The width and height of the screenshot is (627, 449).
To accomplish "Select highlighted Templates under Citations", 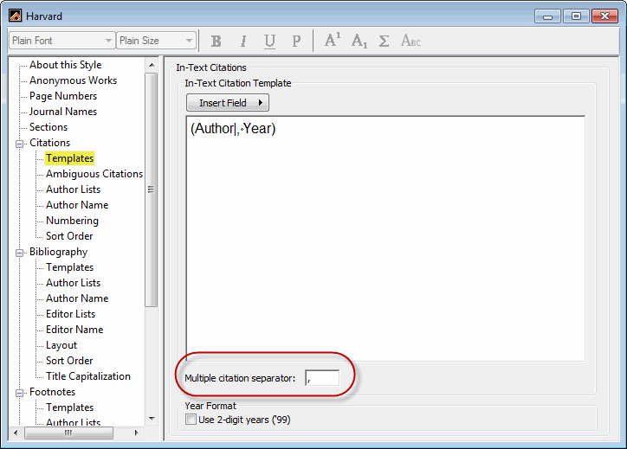I will (x=69, y=158).
